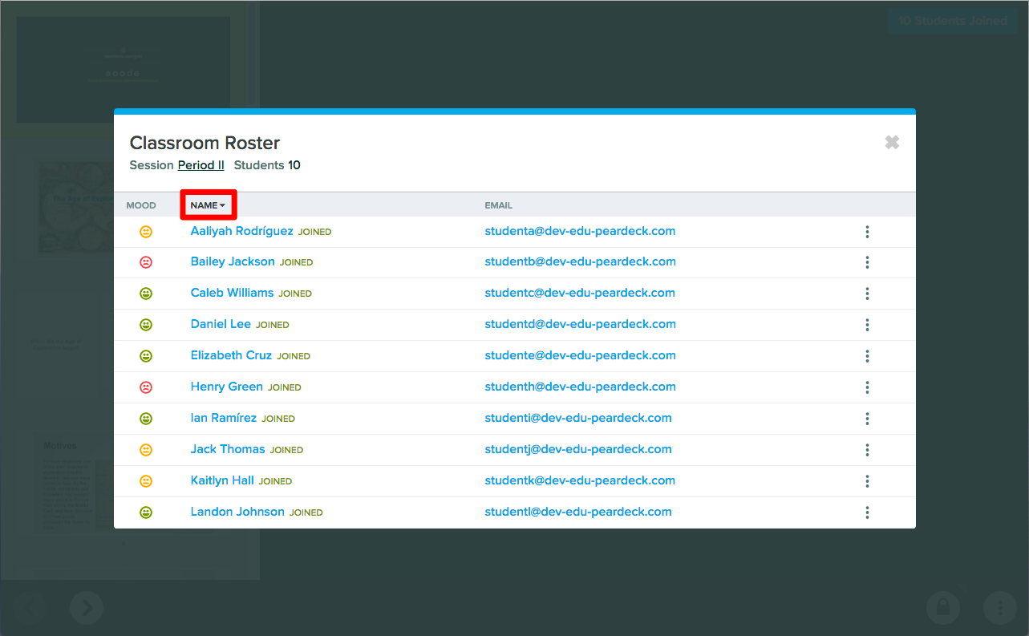Click the student name Ian Ramírez

click(x=224, y=418)
